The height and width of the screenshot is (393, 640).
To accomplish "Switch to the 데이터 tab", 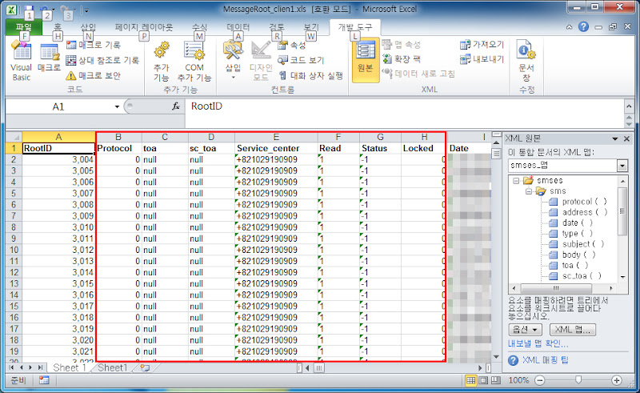I will tap(238, 27).
